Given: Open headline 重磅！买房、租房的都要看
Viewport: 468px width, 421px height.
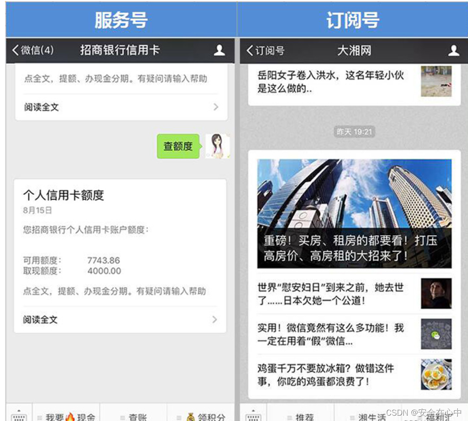Looking at the screenshot, I should click(x=351, y=248).
